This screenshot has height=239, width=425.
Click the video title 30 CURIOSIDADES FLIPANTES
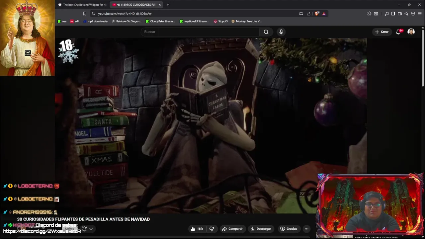(x=83, y=219)
